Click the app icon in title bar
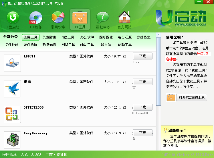Screen dimensions: 214x158 [4, 3]
